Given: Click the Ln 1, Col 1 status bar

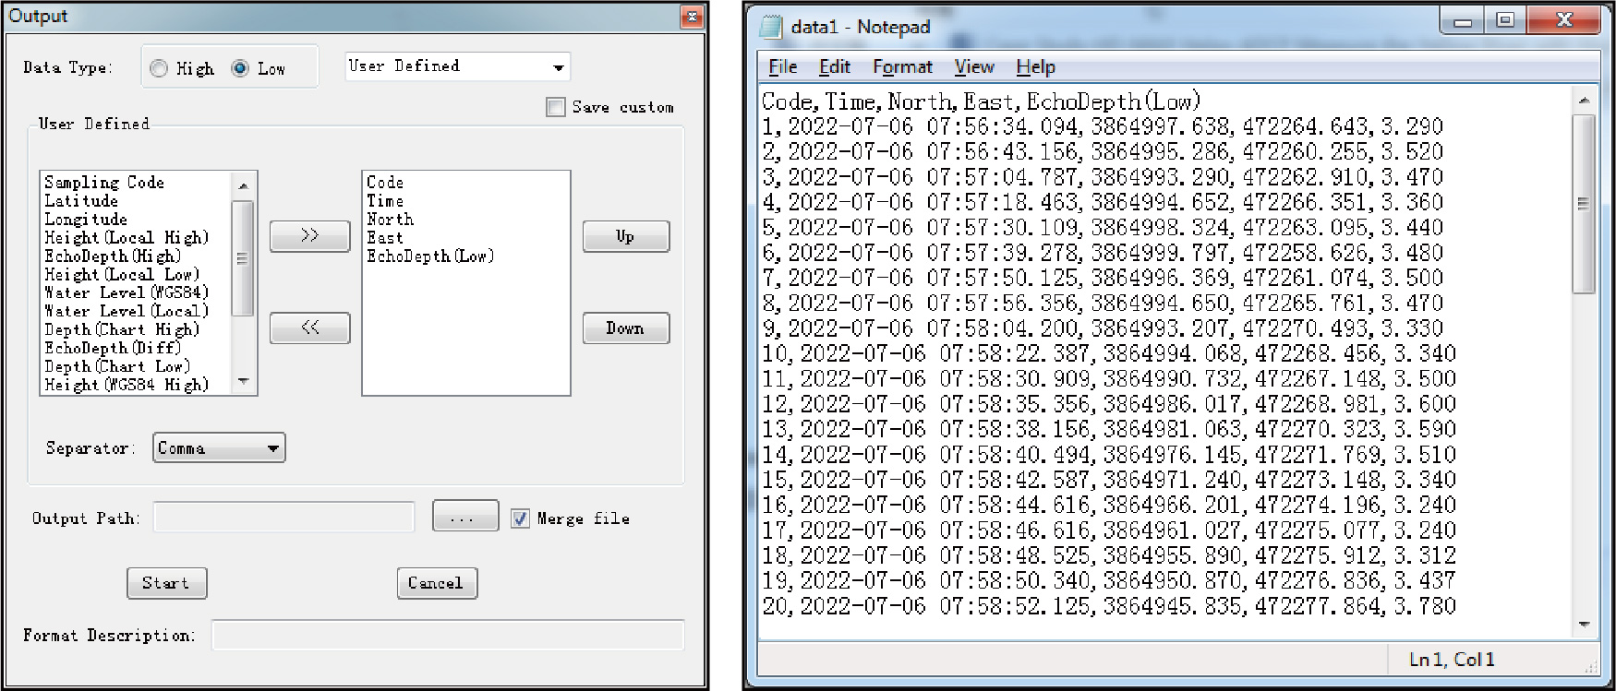Looking at the screenshot, I should coord(1452,659).
